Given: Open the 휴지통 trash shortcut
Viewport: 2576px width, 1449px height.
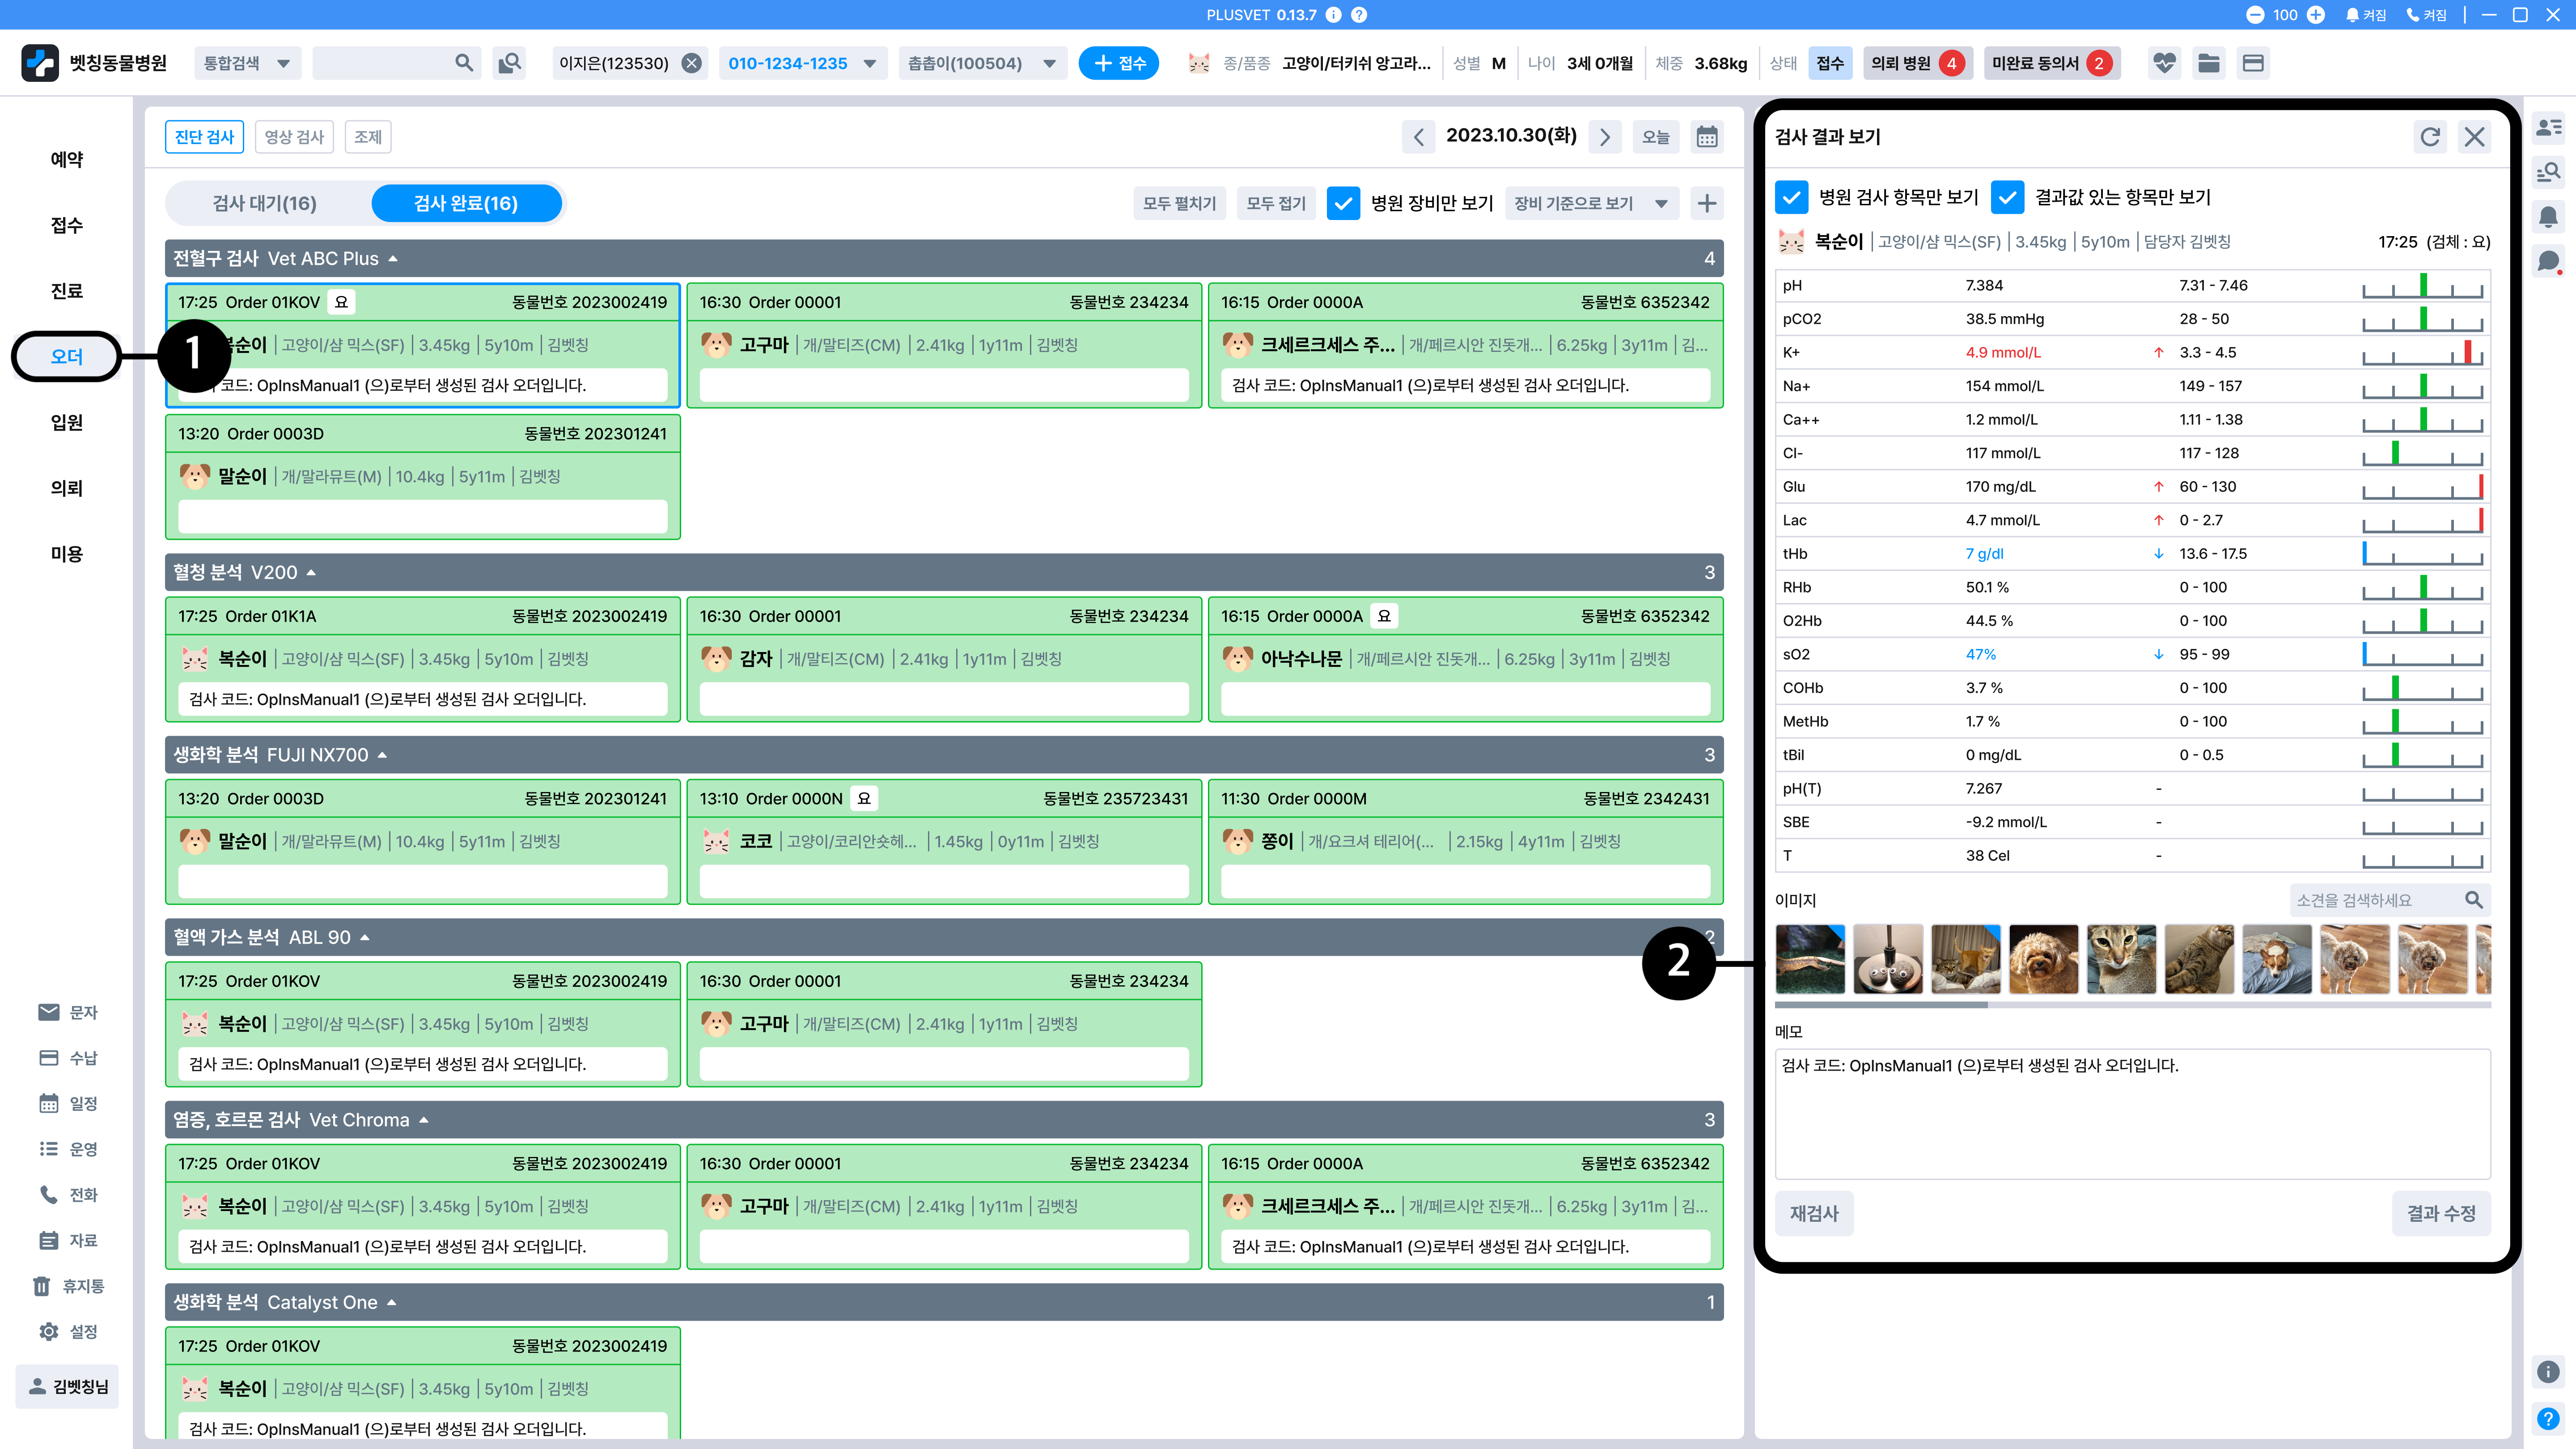Looking at the screenshot, I should click(68, 1286).
